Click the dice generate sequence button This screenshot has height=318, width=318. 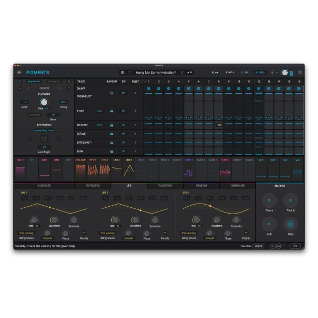pyautogui.click(x=44, y=139)
